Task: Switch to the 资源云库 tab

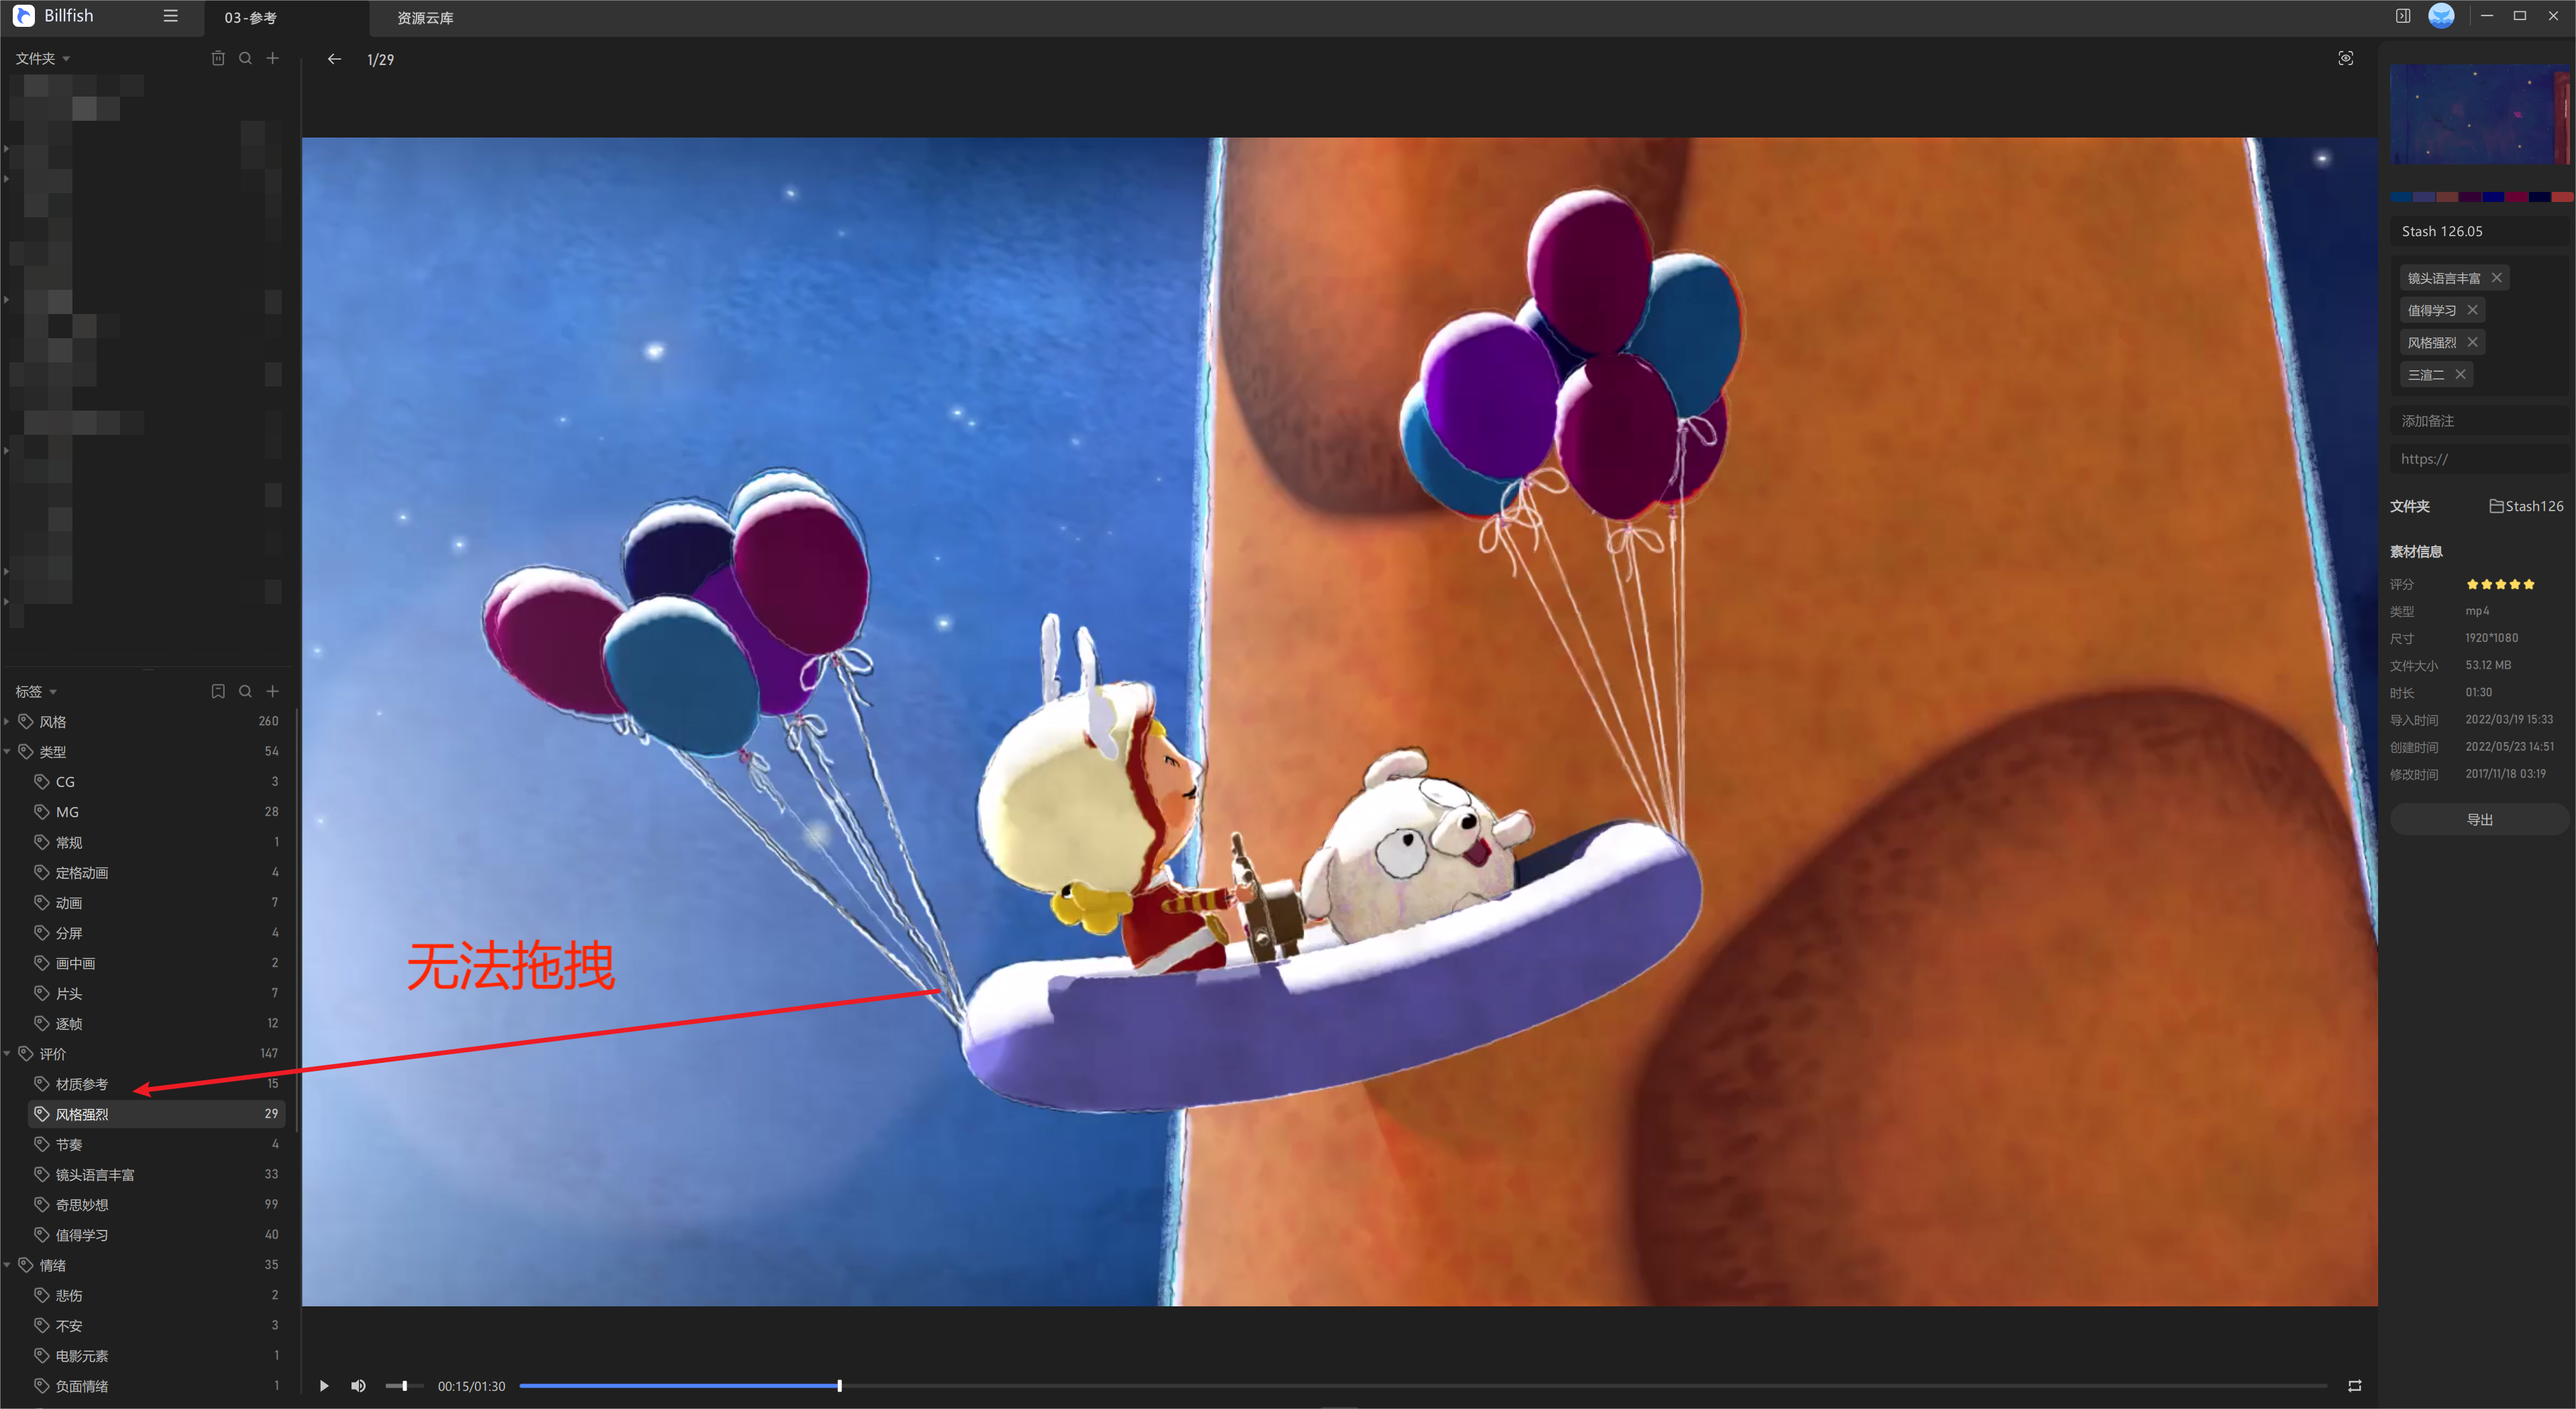Action: pos(425,18)
